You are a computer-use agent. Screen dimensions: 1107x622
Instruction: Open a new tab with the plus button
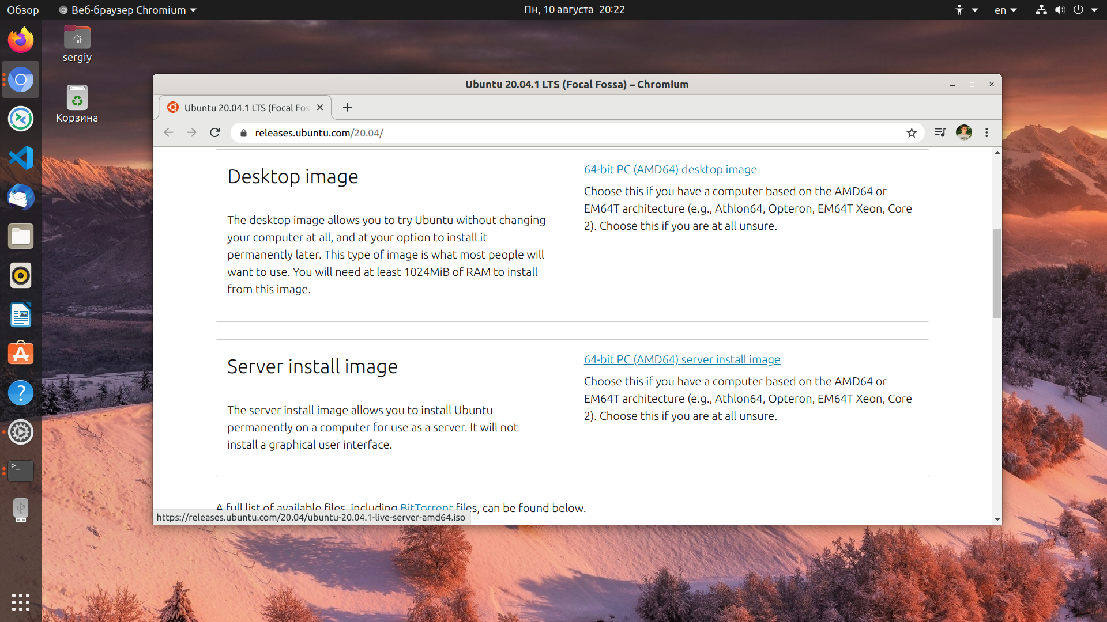click(347, 108)
